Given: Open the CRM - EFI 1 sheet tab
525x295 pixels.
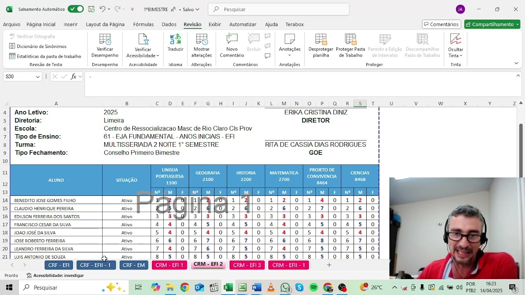Looking at the screenshot, I should [x=169, y=265].
